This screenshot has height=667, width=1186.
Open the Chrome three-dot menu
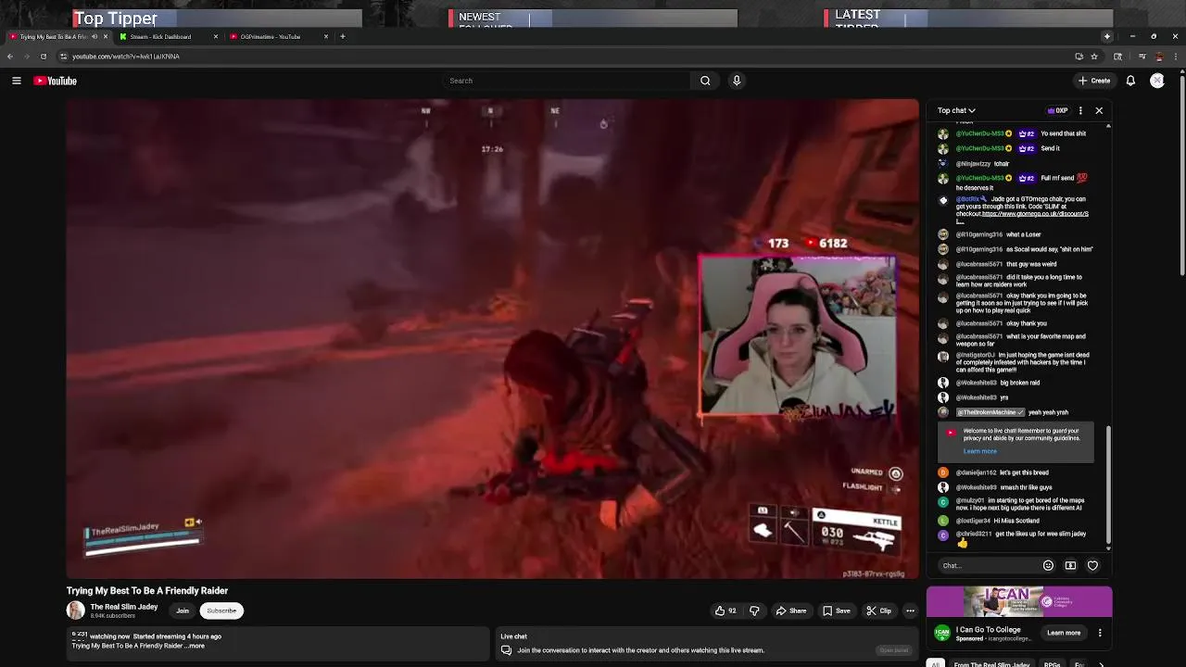pyautogui.click(x=1177, y=57)
